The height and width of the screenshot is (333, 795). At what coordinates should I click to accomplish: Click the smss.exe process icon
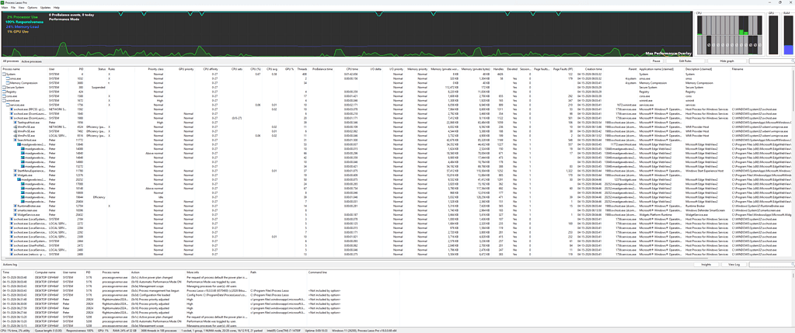click(8, 78)
